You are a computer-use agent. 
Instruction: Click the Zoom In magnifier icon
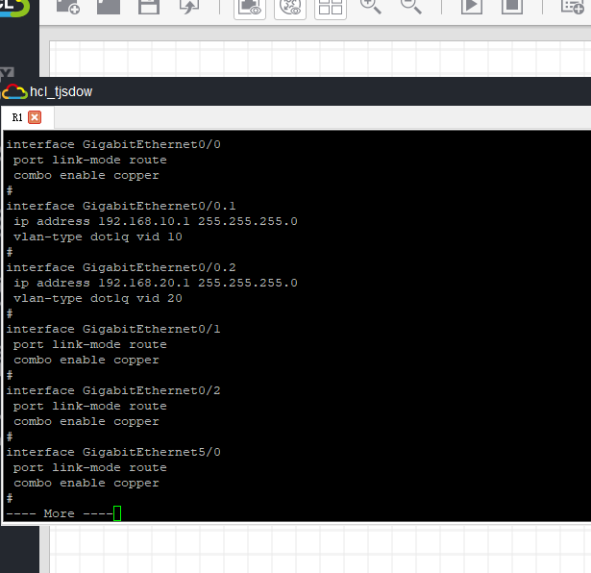[371, 6]
